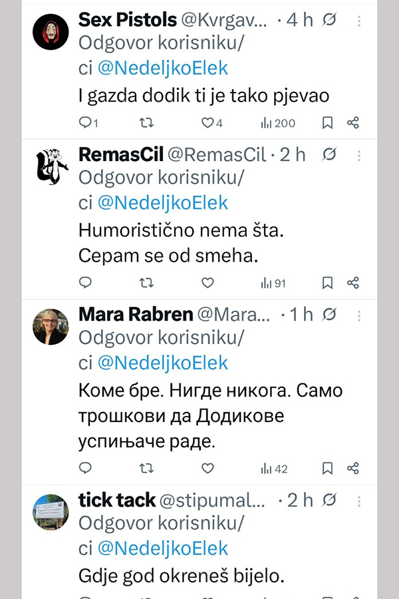Open Sex Pistols profile avatar
The image size is (399, 599).
click(51, 32)
